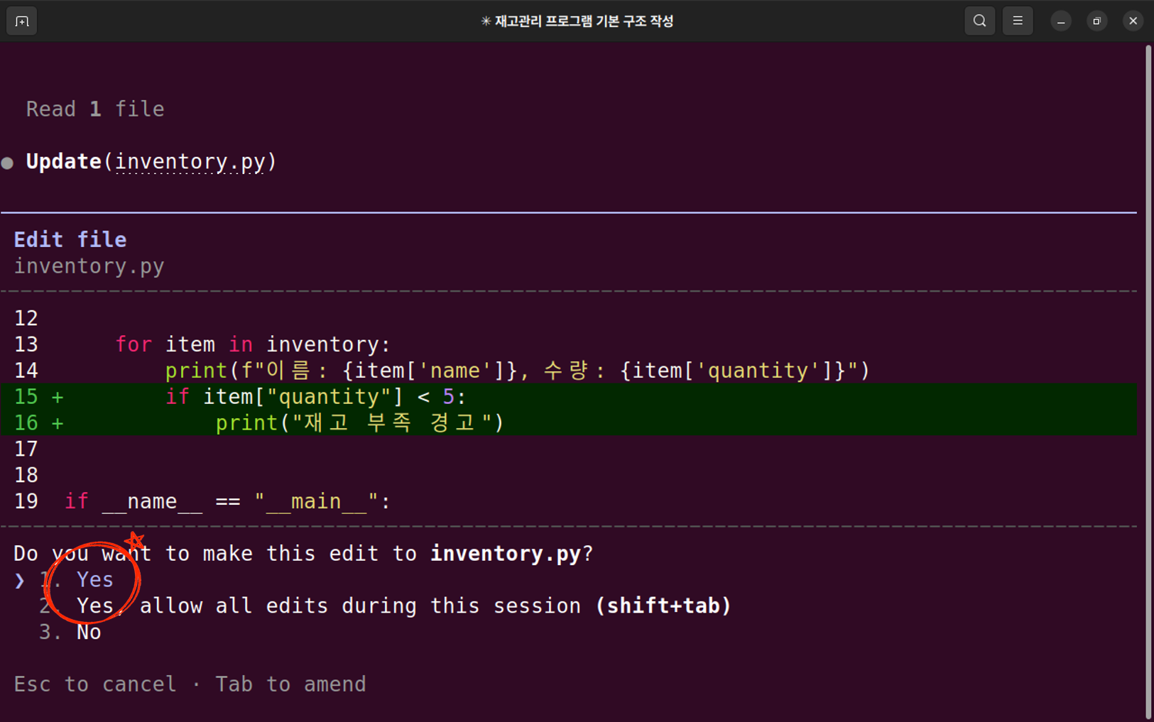Click inventory.py under Edit file

(89, 266)
